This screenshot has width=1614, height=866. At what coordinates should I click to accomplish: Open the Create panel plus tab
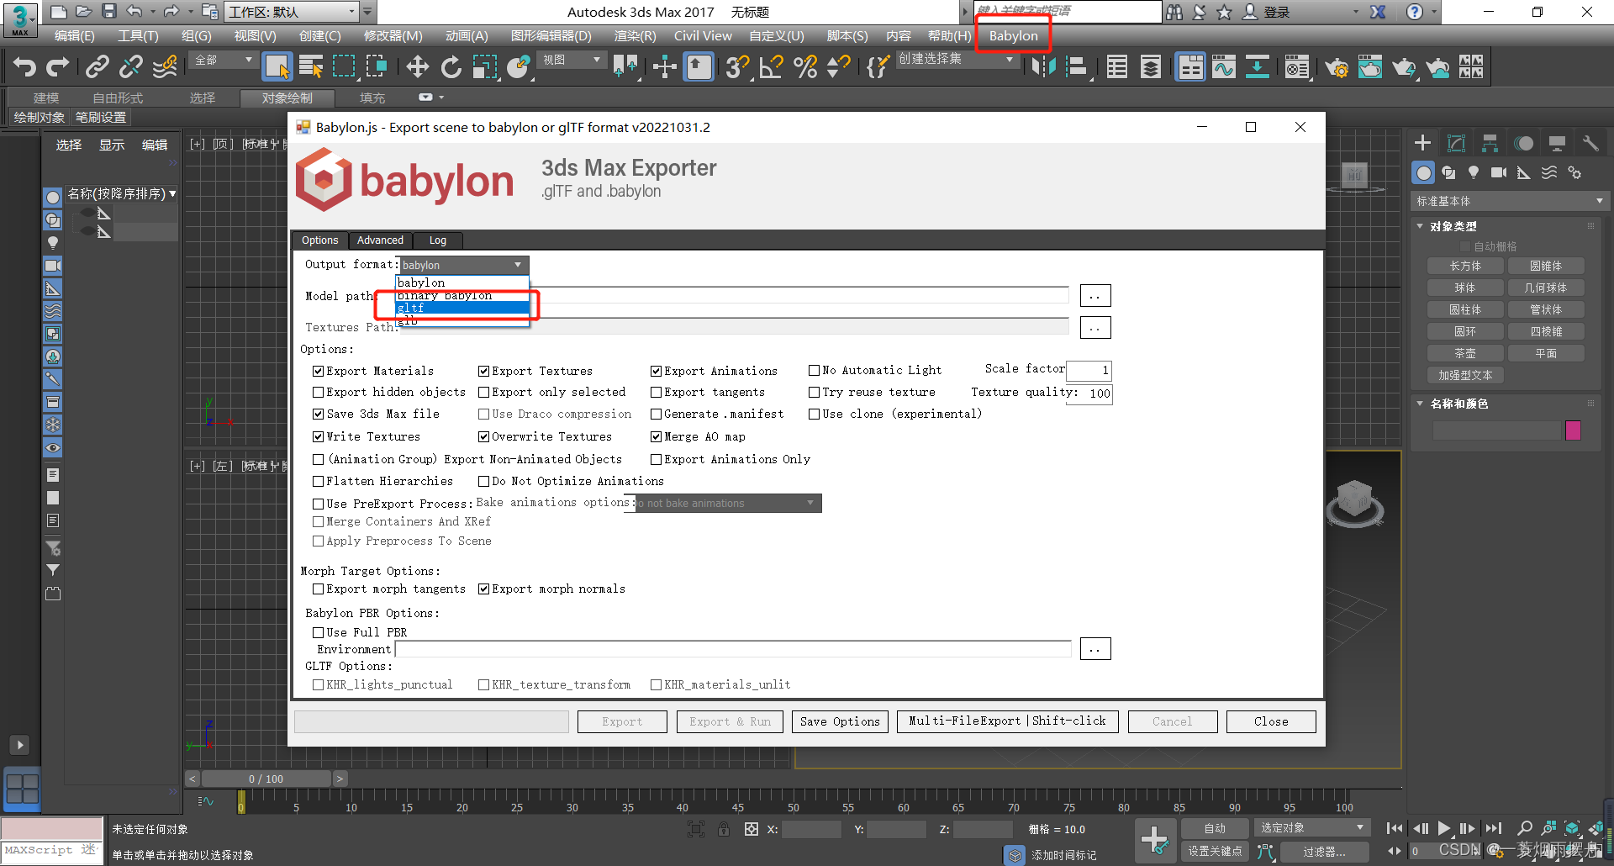click(x=1422, y=143)
